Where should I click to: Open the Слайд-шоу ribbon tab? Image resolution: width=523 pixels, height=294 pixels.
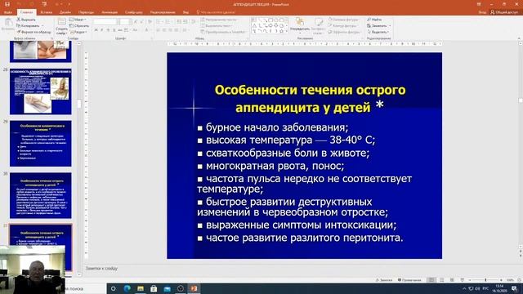(x=133, y=12)
